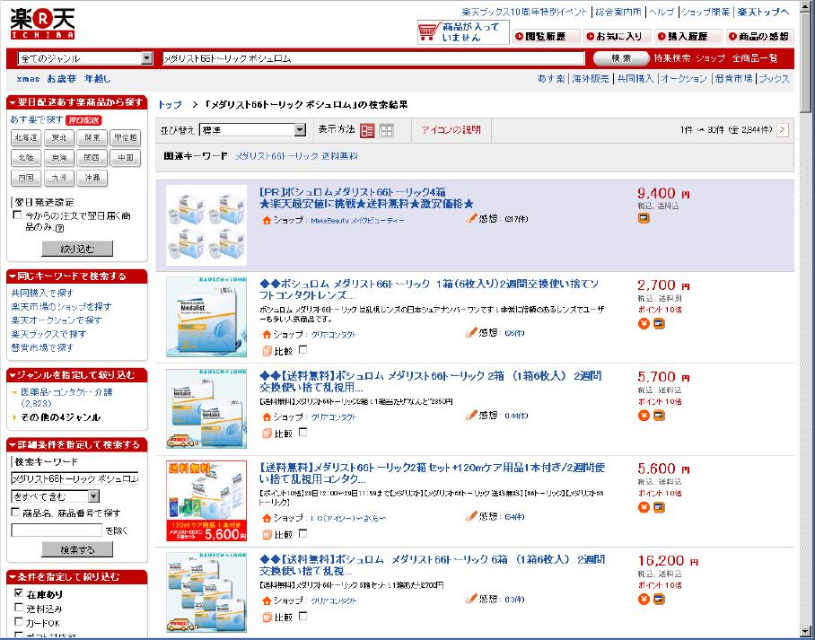Open 4-box product thumbnail for 9,400円
This screenshot has height=640, width=815.
tap(206, 225)
